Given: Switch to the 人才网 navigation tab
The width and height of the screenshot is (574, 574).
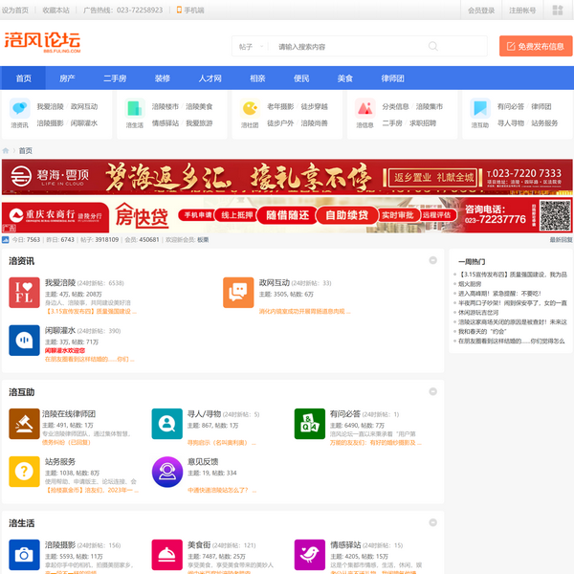Looking at the screenshot, I should [x=210, y=78].
